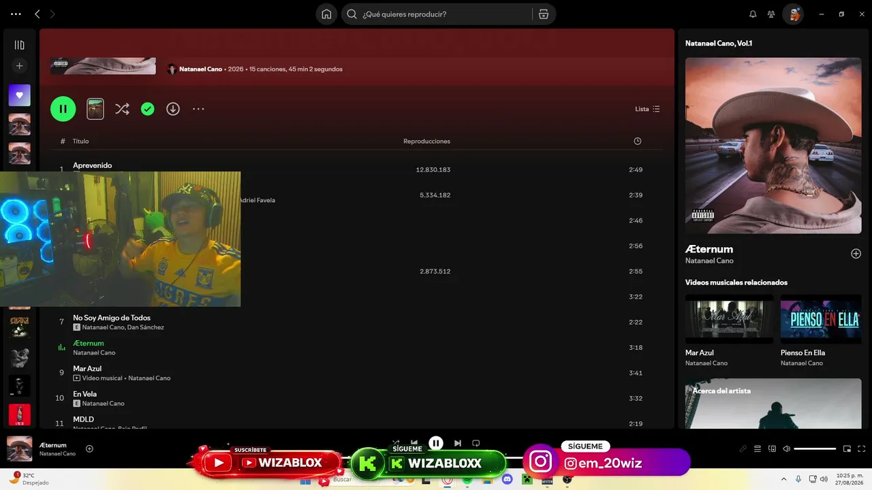Download the album

click(x=173, y=109)
